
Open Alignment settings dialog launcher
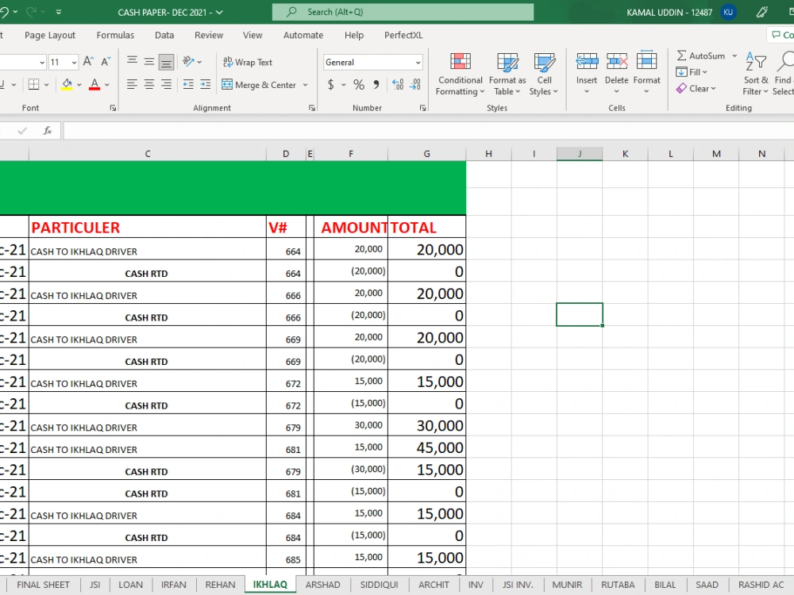312,108
